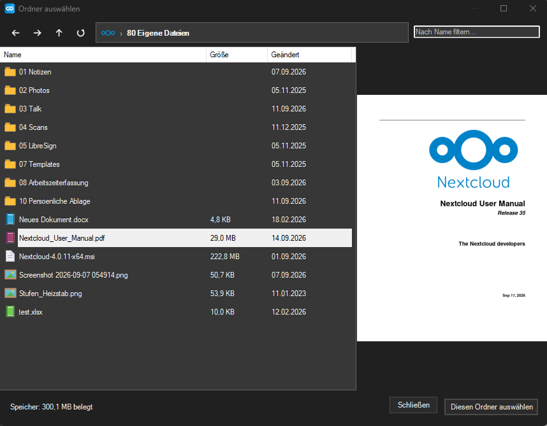547x426 pixels.
Task: Select the file 'test.xlsx'
Action: [31, 312]
